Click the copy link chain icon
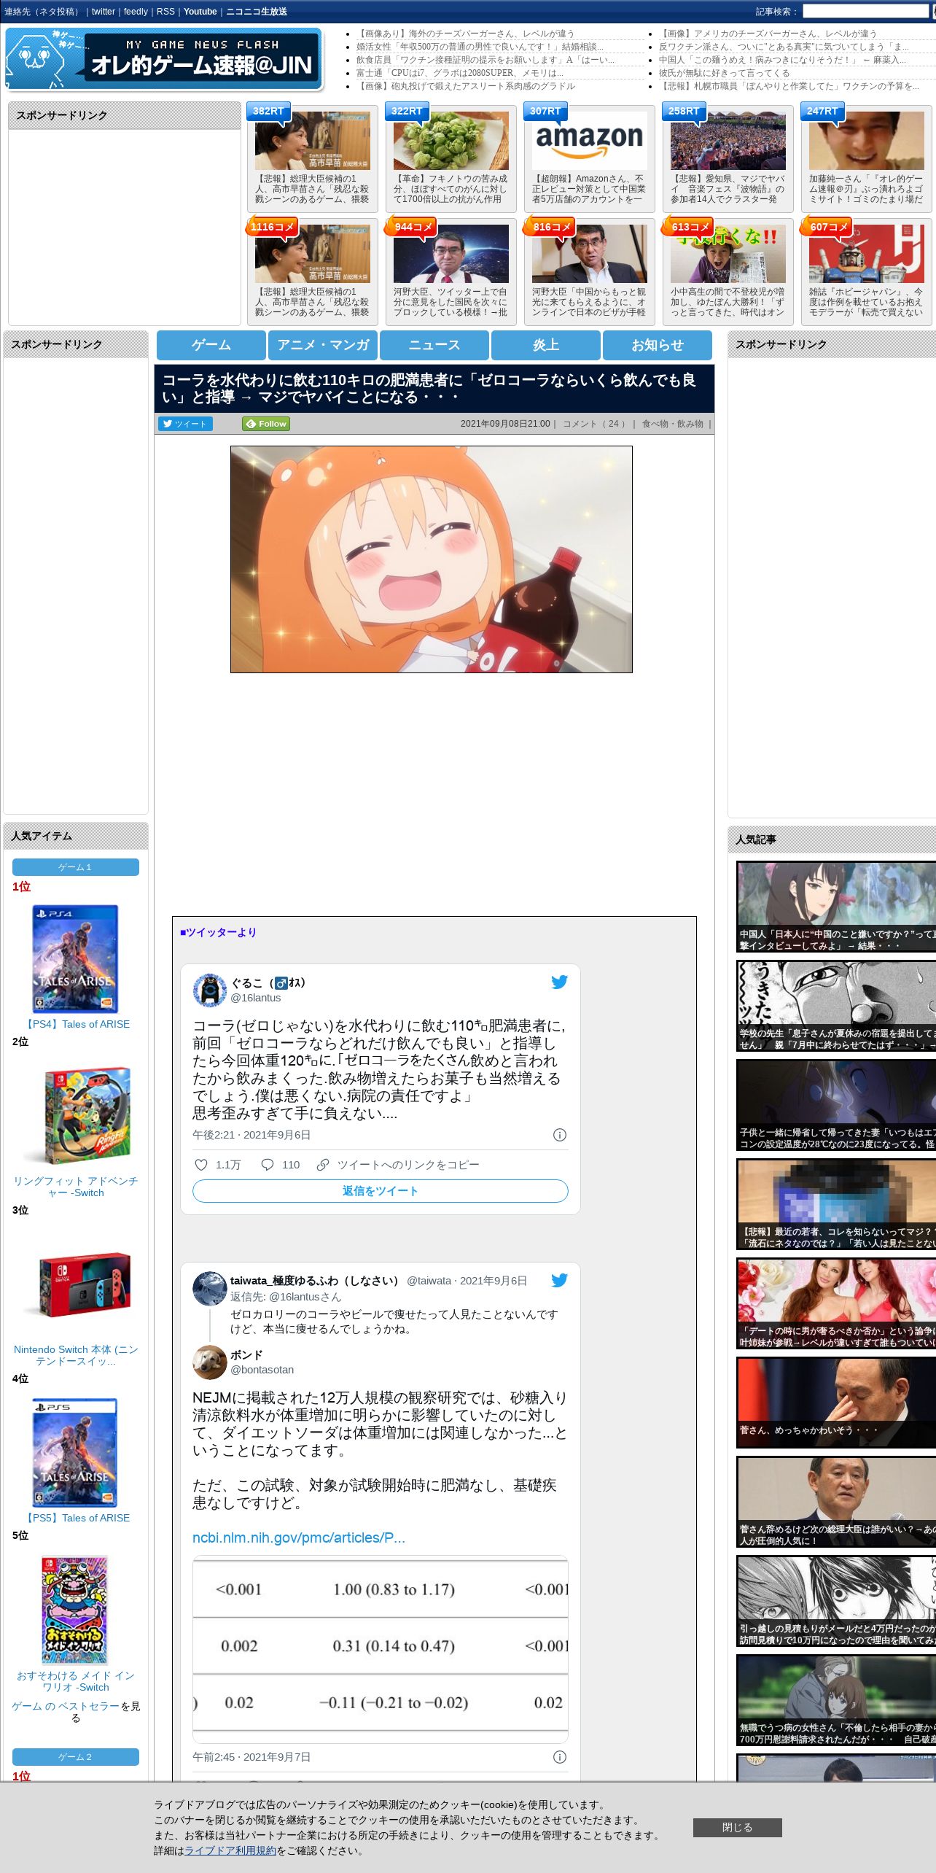Image resolution: width=936 pixels, height=1873 pixels. click(322, 1165)
